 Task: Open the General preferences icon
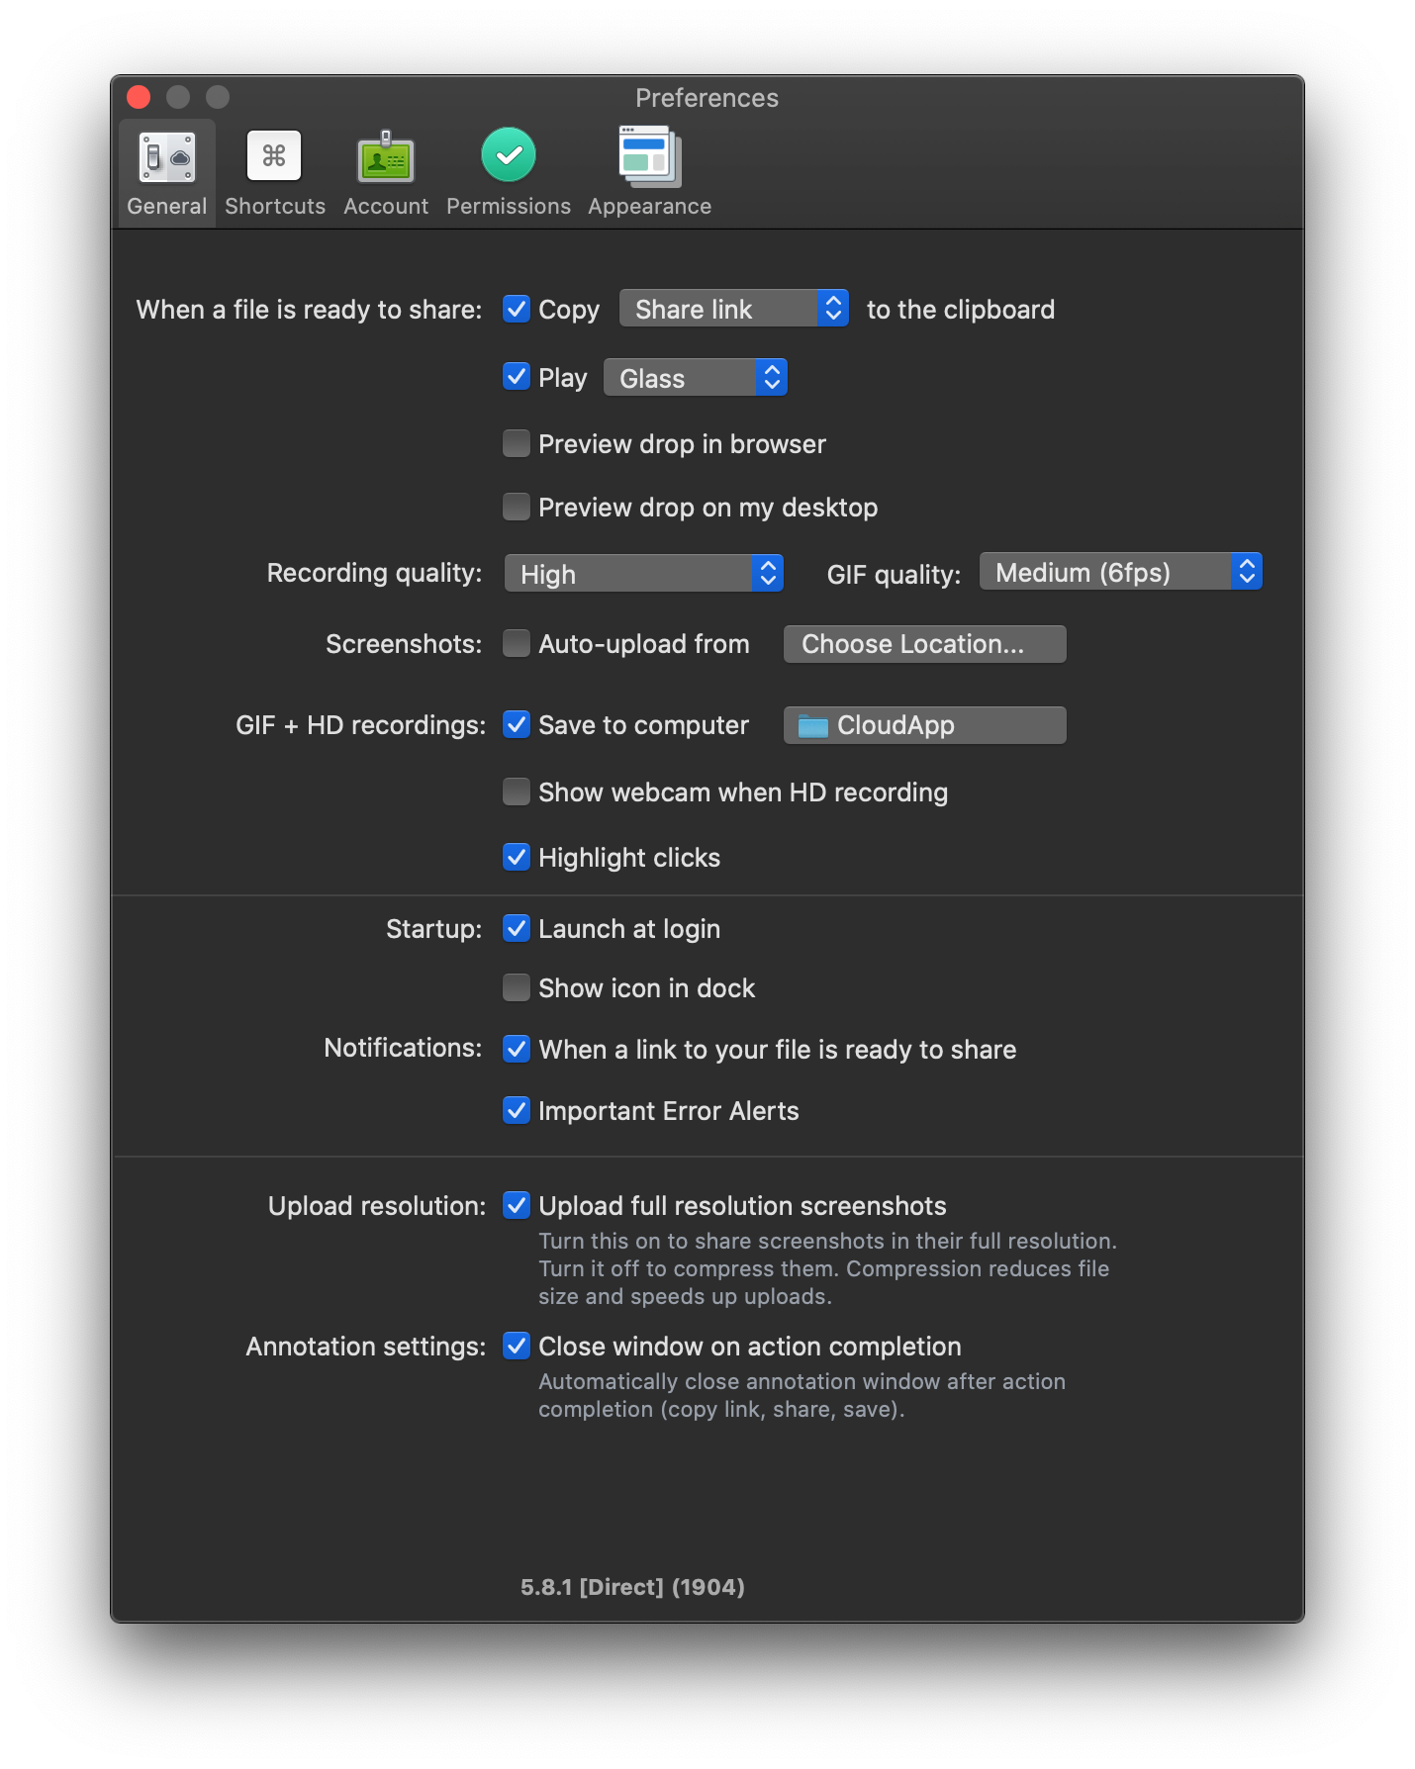166,157
